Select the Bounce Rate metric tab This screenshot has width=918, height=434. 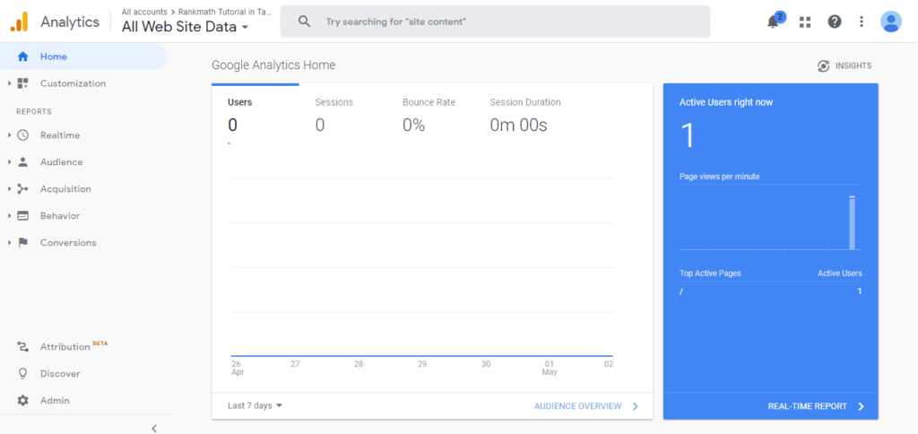coord(429,117)
